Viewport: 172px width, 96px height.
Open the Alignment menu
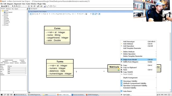pos(17,4)
